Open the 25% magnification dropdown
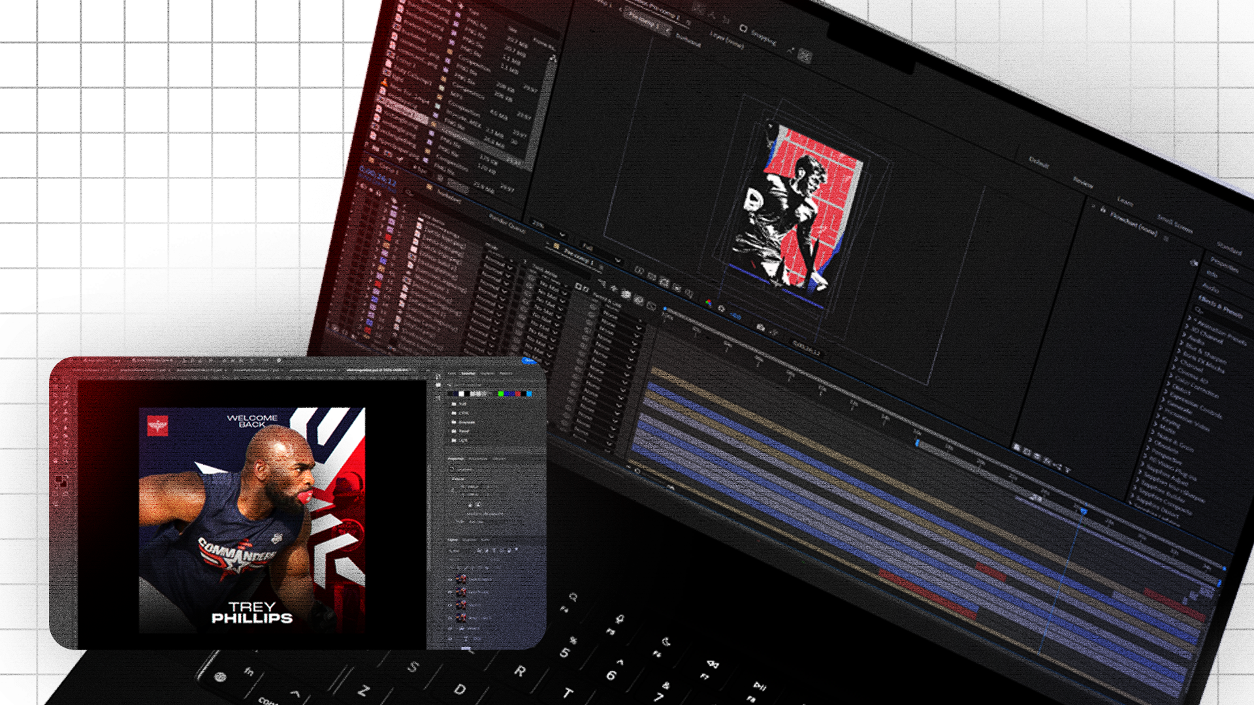This screenshot has width=1254, height=705. coord(547,228)
